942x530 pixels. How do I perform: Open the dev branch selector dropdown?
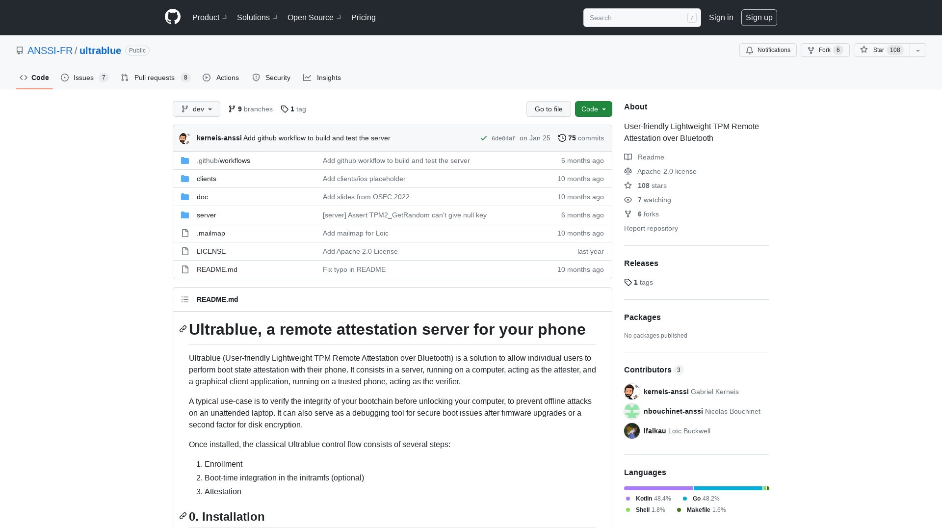[x=196, y=109]
